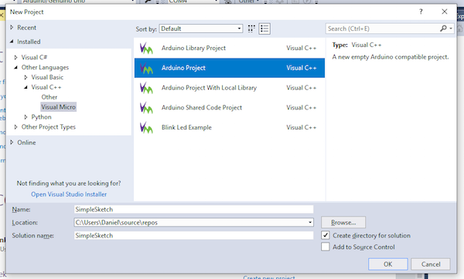Expand the Visual C# node
464x279 pixels.
click(x=16, y=57)
